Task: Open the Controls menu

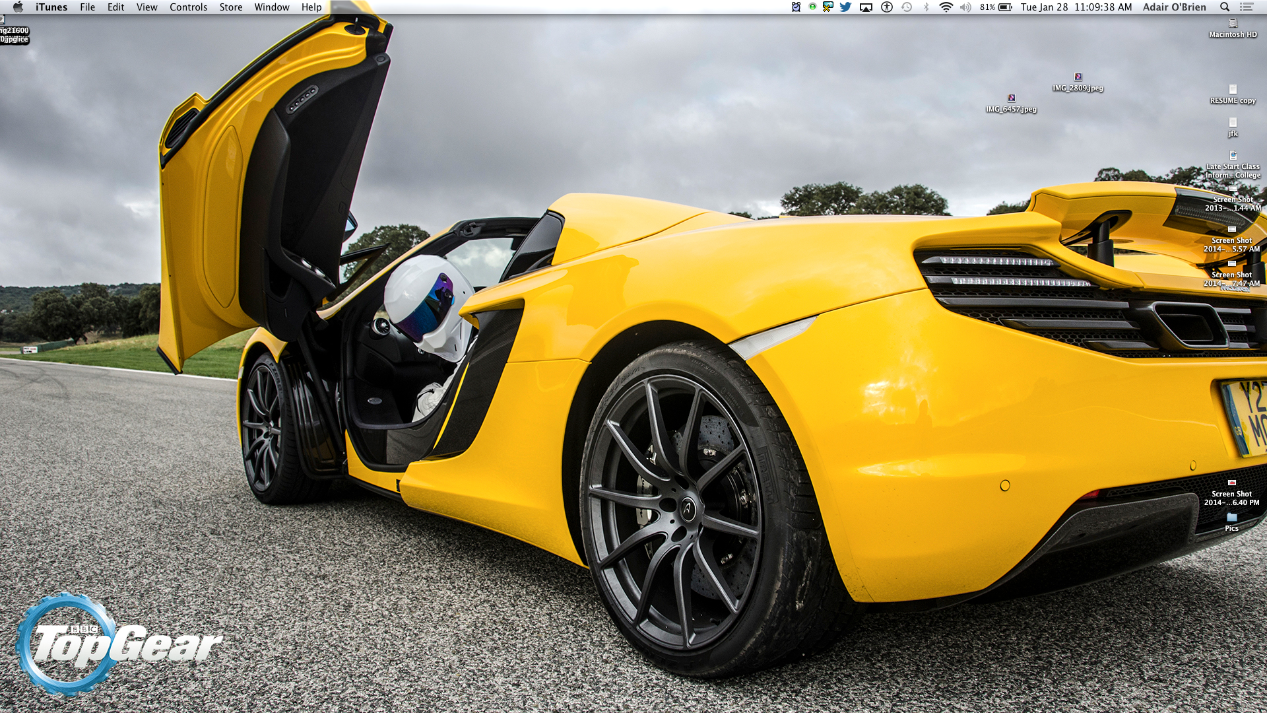Action: point(188,7)
